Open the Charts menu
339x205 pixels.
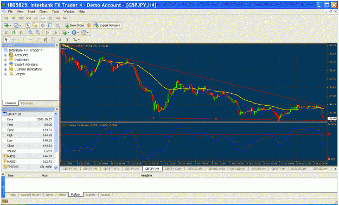click(x=43, y=12)
